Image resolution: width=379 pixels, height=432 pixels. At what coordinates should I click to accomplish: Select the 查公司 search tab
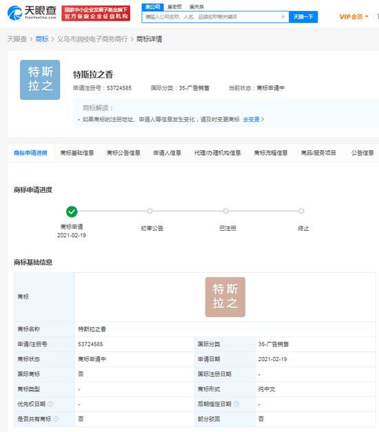[x=153, y=7]
